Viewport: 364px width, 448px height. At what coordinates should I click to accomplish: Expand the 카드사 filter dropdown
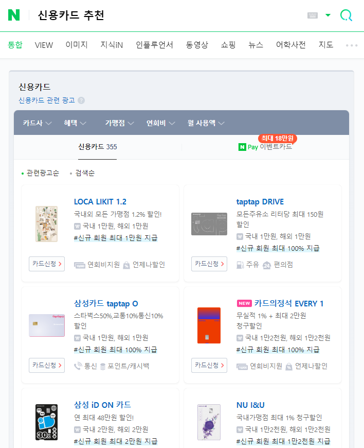(37, 123)
